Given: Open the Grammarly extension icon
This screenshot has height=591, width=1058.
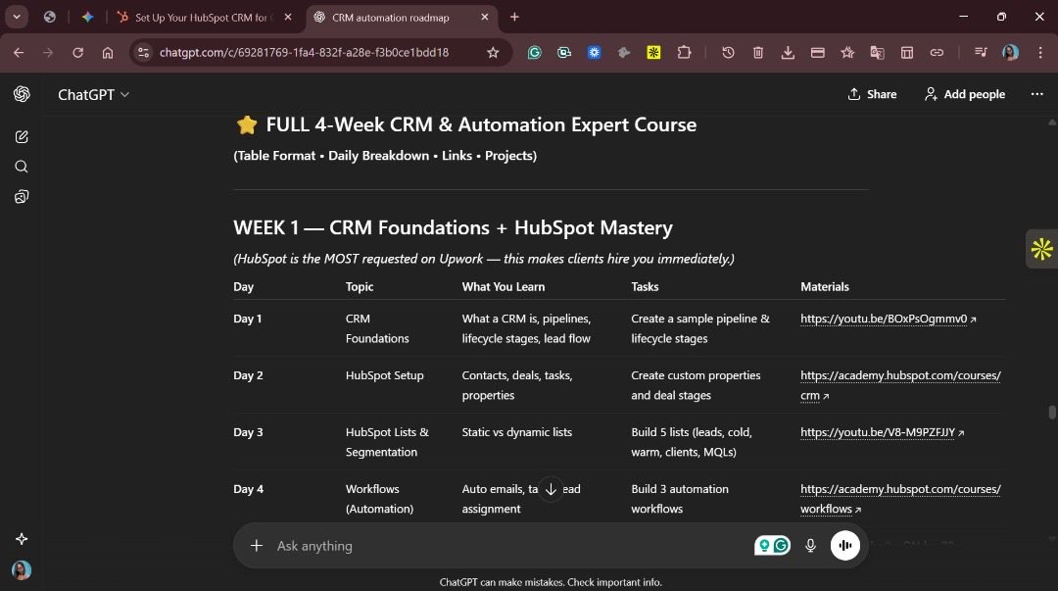Looking at the screenshot, I should [x=535, y=52].
